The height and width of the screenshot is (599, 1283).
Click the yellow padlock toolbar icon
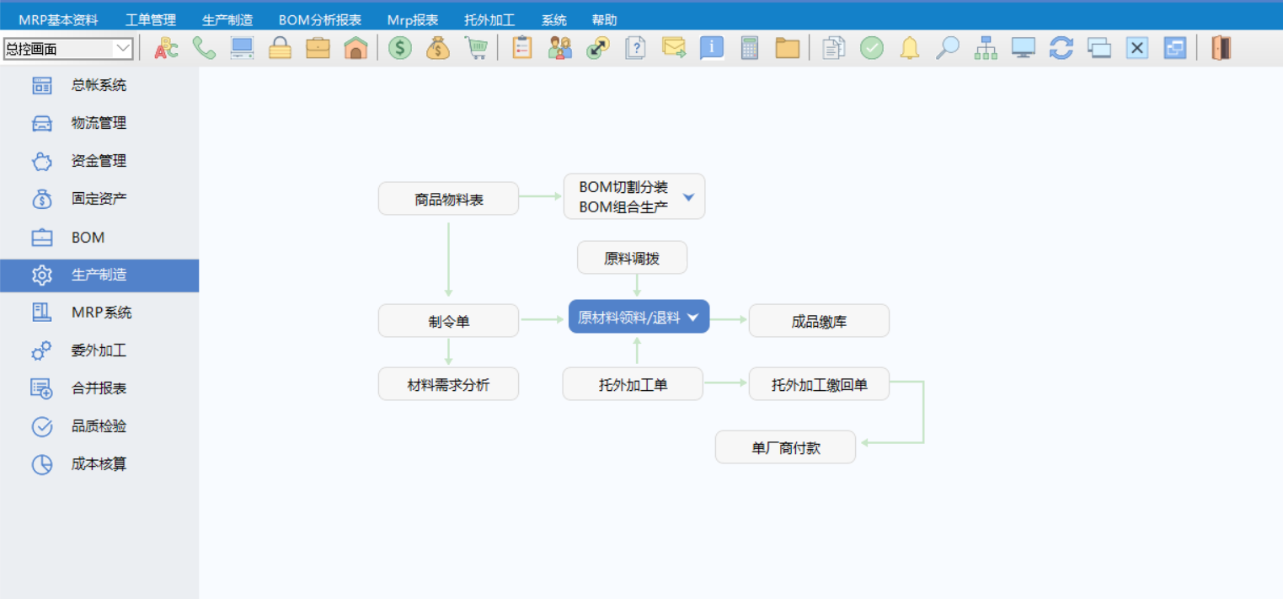[x=281, y=49]
